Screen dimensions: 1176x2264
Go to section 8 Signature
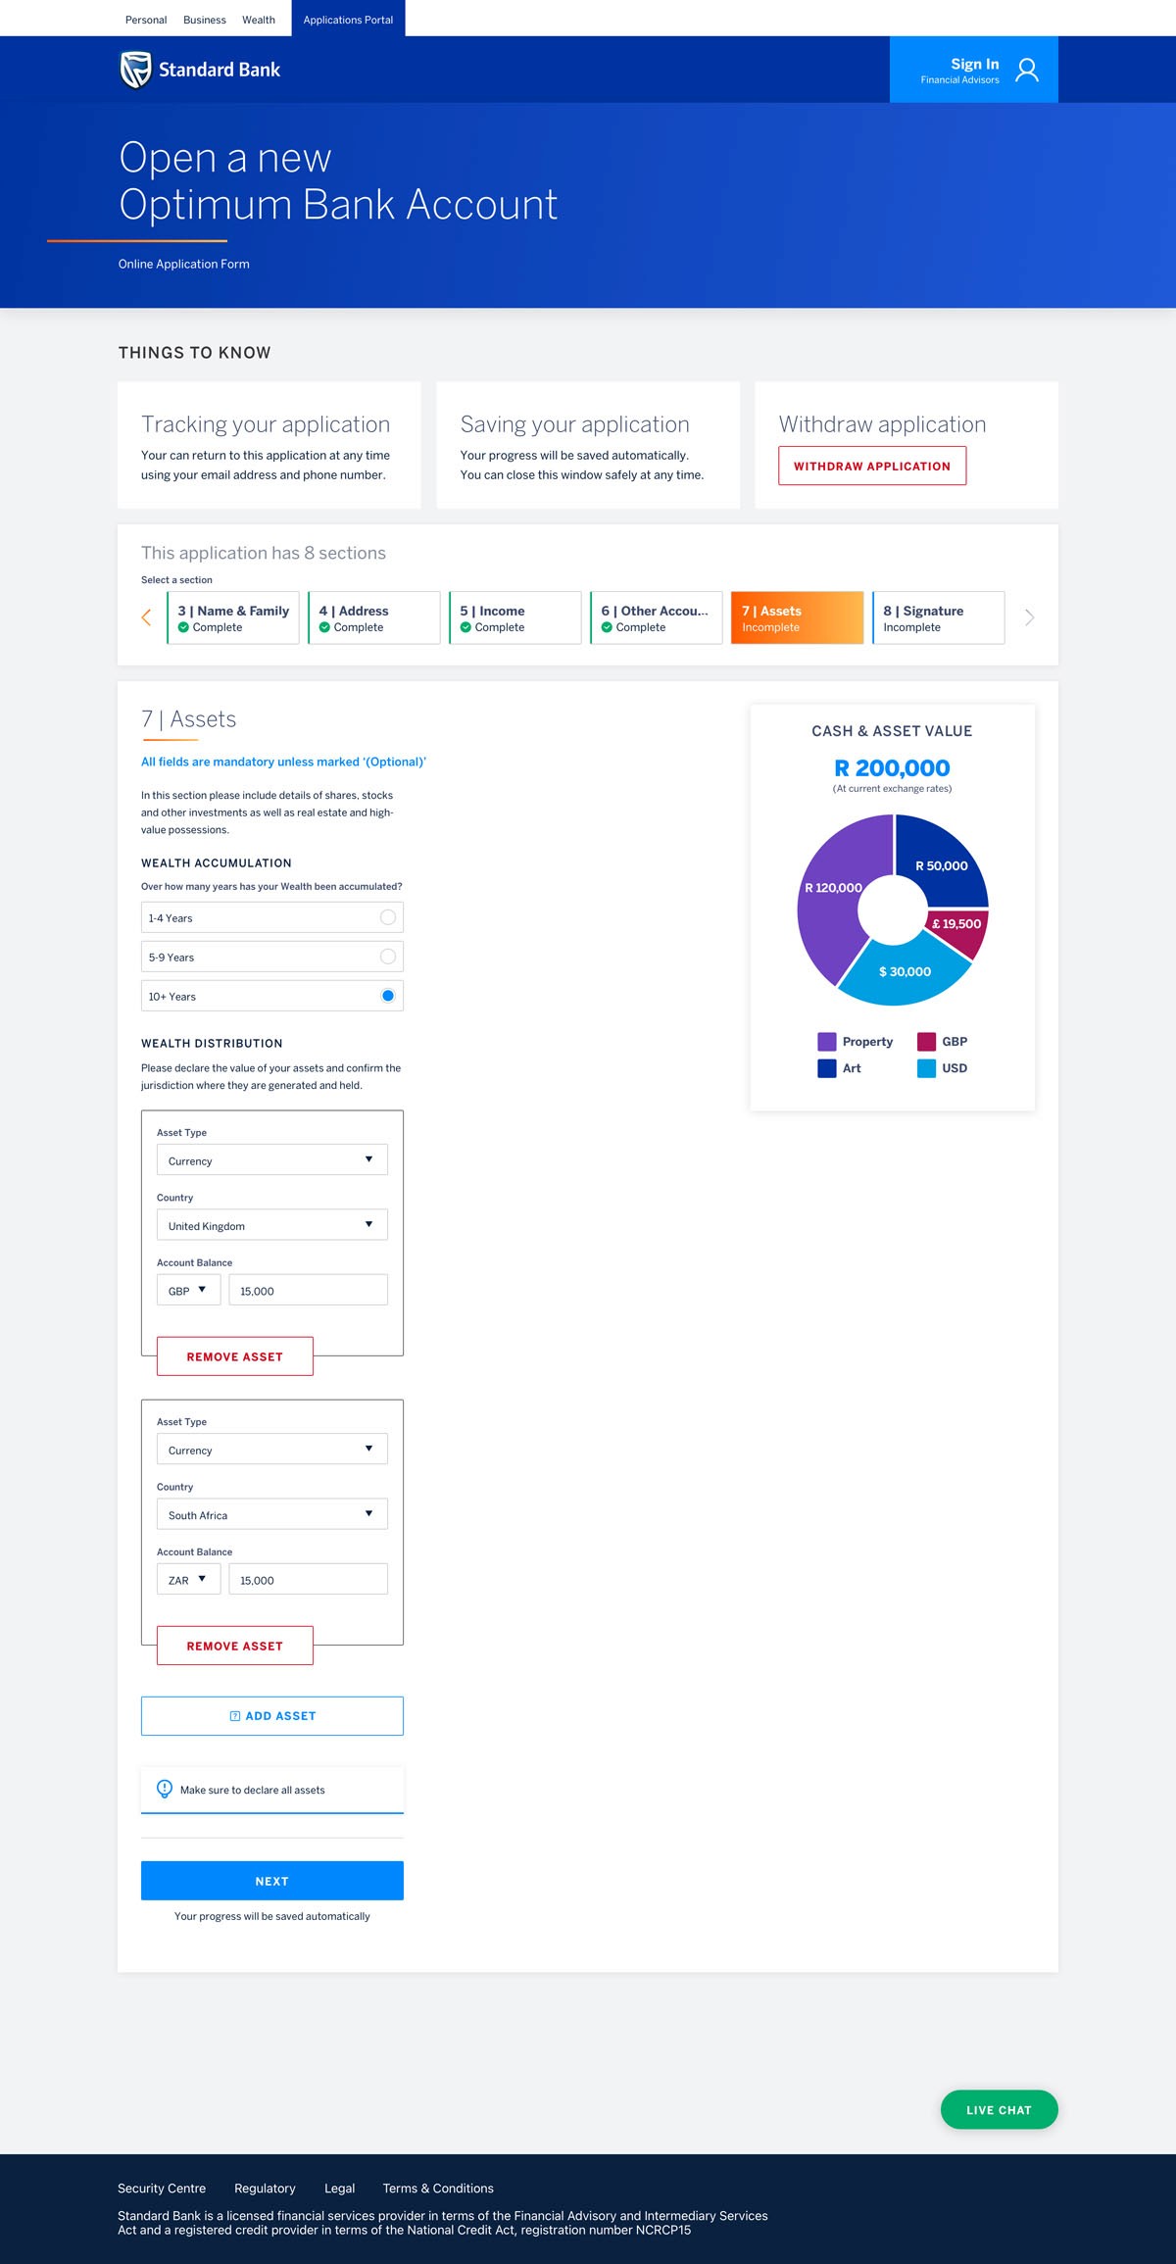939,617
